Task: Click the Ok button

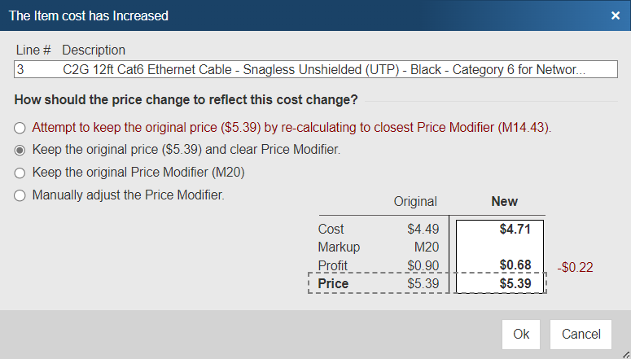Action: 521,334
